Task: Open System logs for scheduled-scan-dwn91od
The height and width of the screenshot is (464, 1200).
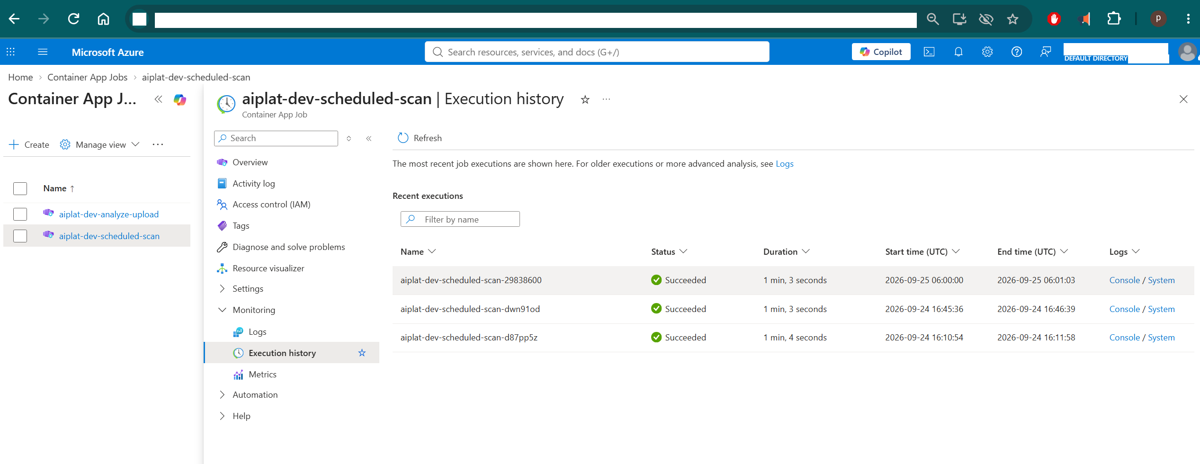Action: [x=1161, y=309]
